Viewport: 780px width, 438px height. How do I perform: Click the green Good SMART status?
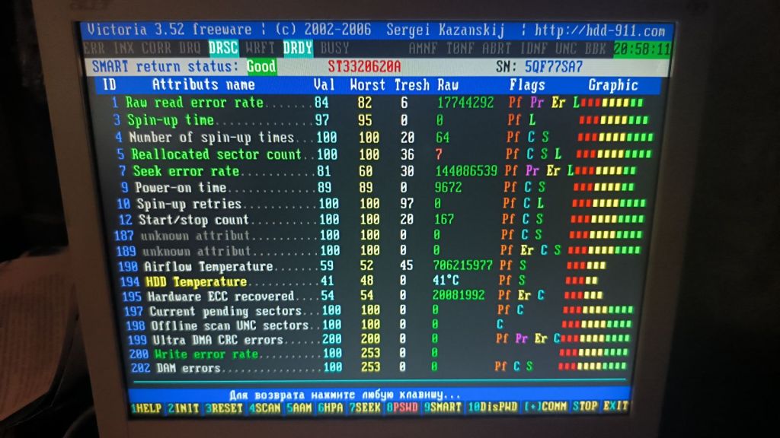pos(261,66)
